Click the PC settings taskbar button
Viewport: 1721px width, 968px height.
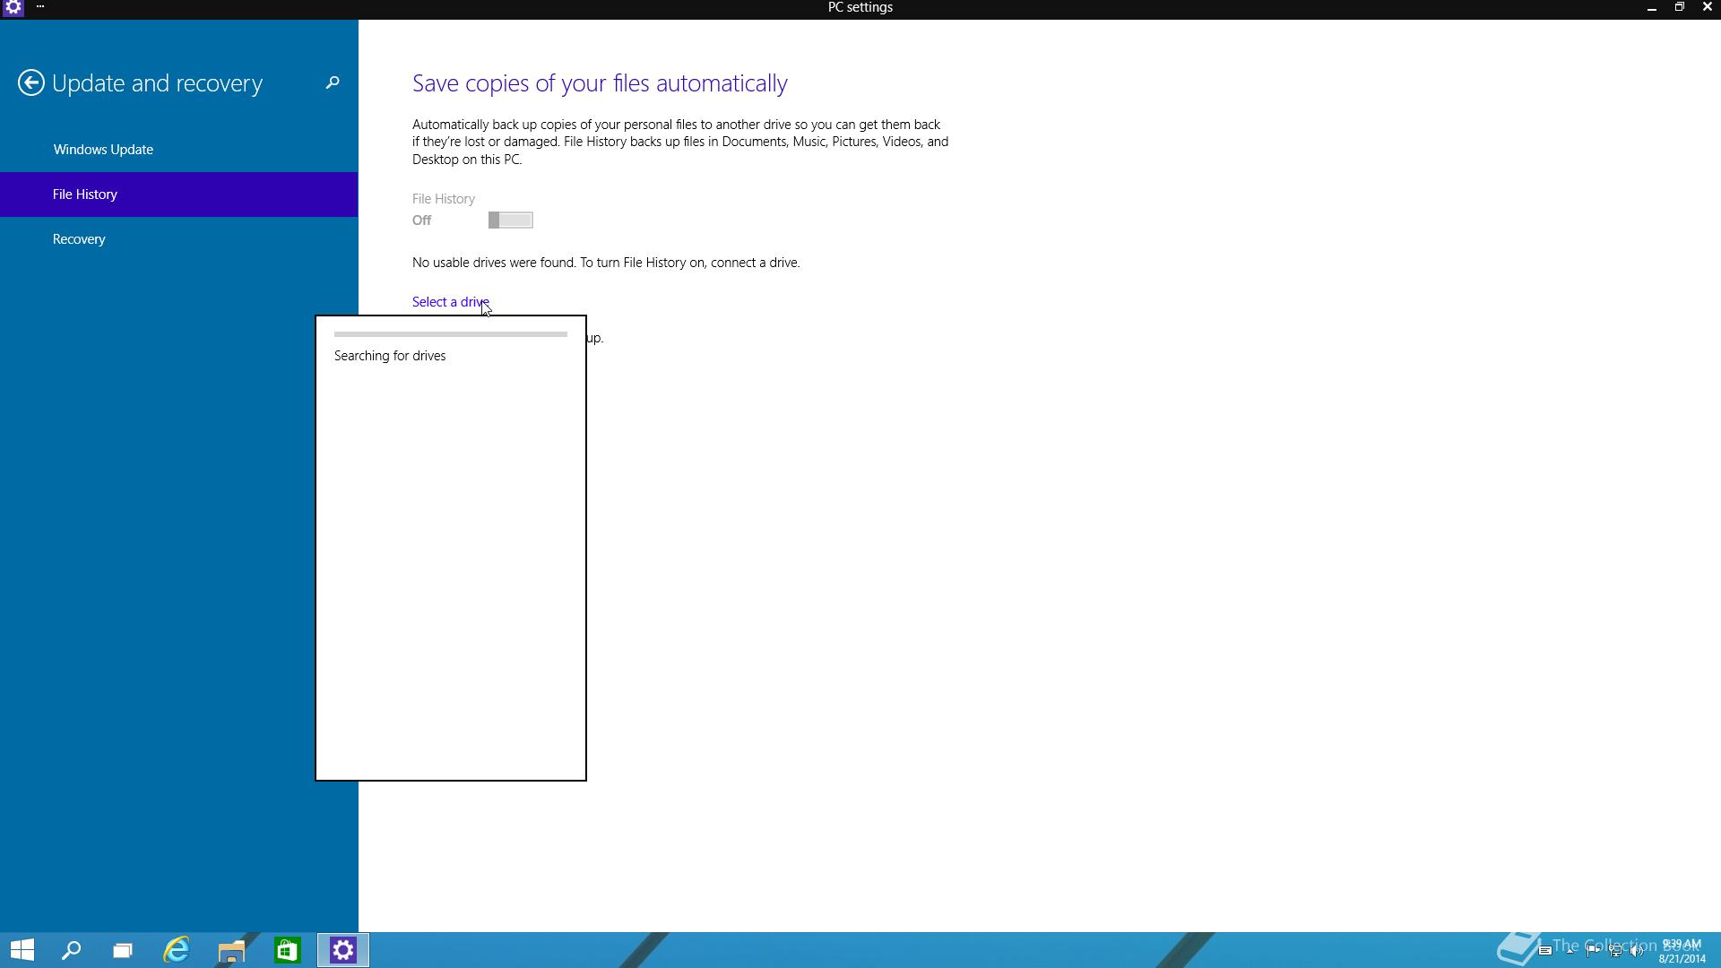point(342,950)
